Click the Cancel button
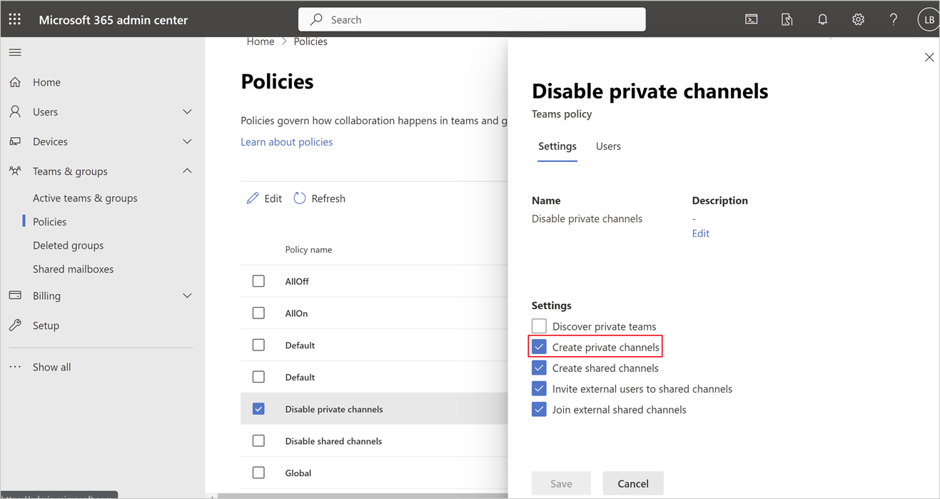This screenshot has width=940, height=499. 633,483
